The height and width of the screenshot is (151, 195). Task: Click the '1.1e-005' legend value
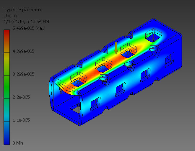[x=21, y=120]
